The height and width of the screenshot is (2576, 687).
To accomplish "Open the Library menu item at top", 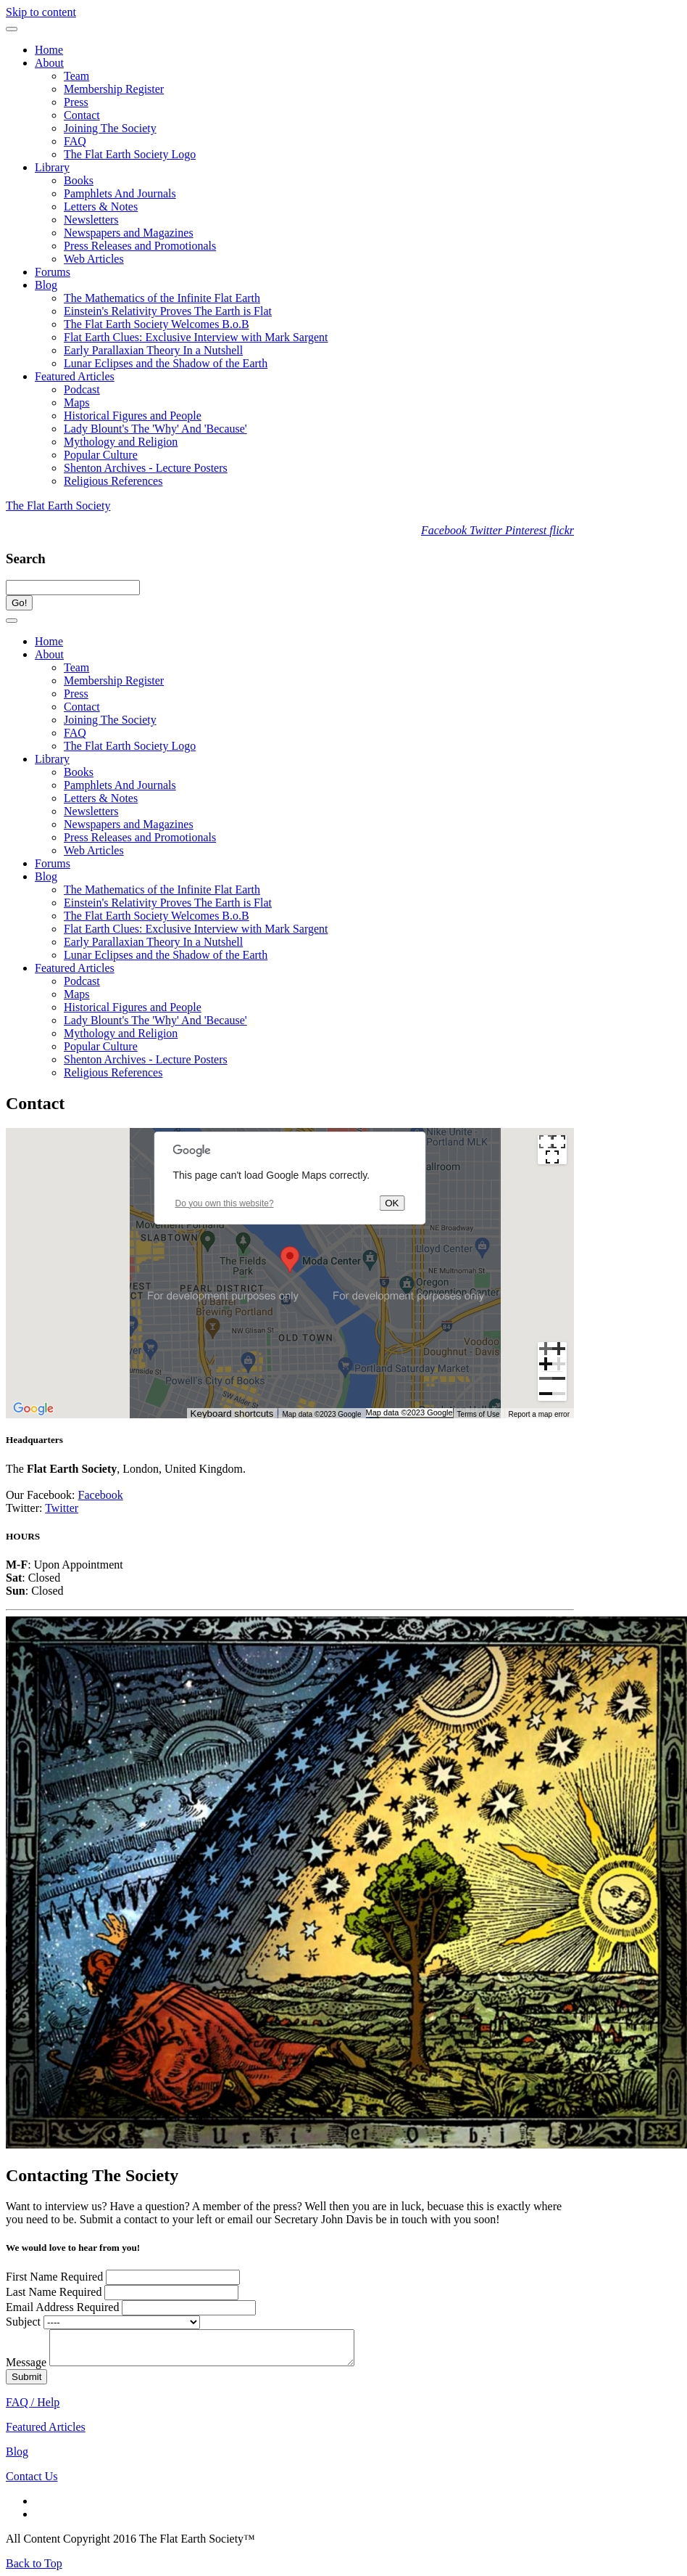I will (52, 168).
